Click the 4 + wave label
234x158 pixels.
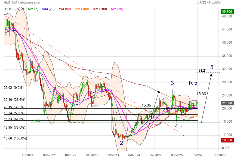[179, 126]
